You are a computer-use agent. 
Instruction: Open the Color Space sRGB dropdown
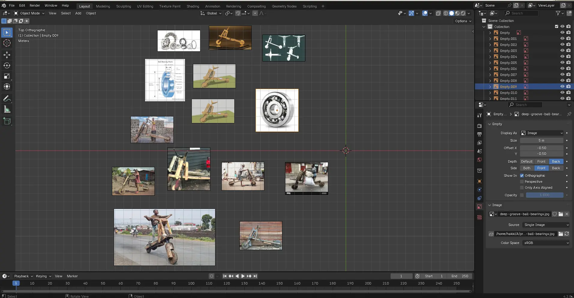pos(545,243)
